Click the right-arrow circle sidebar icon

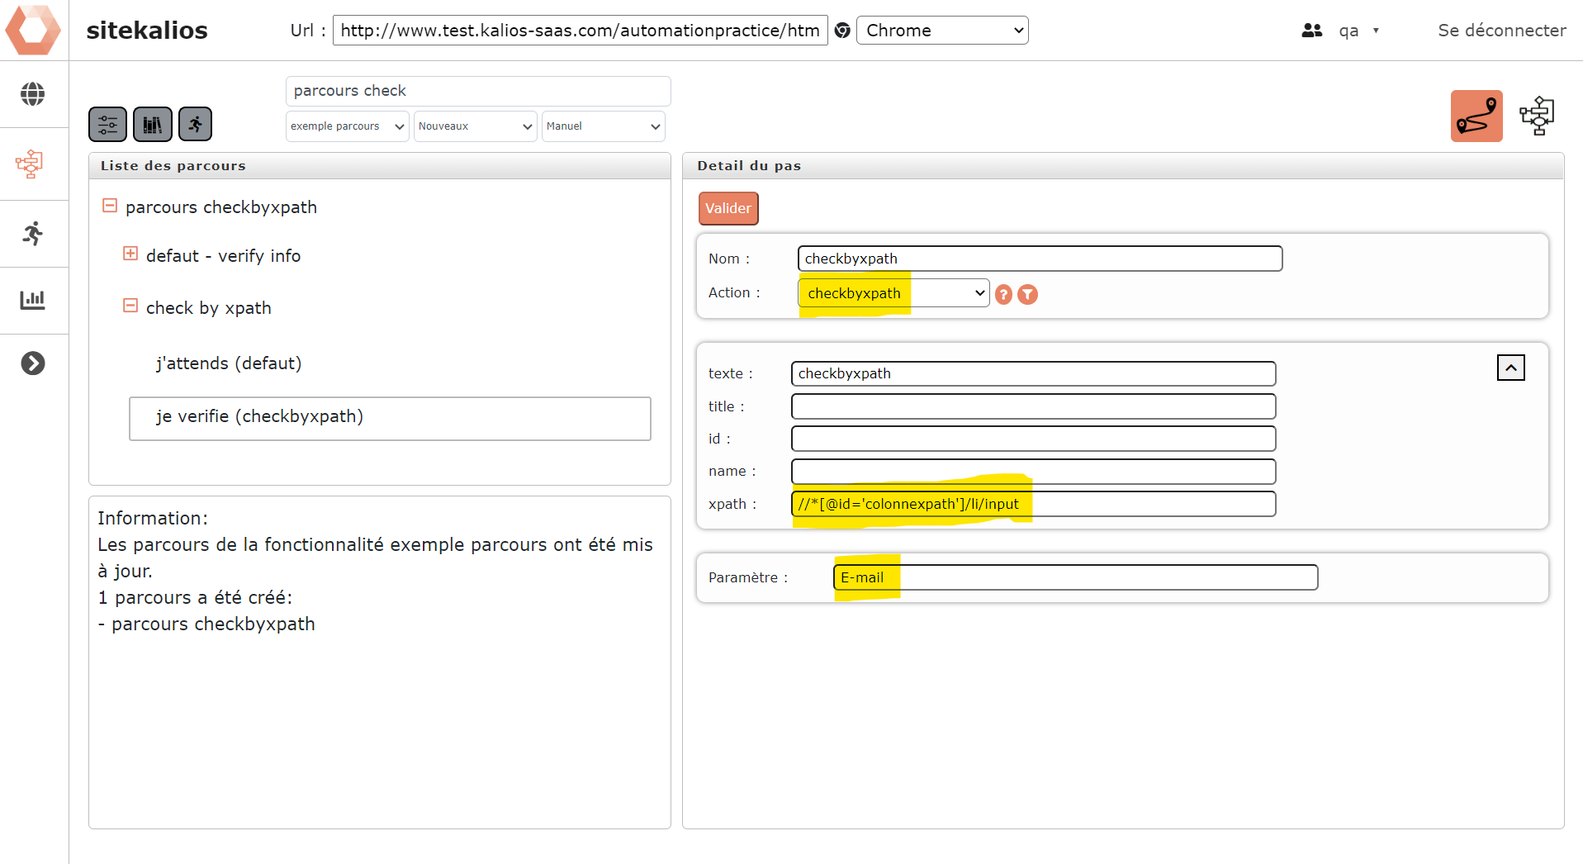click(33, 363)
